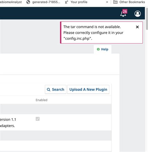
Task: Click the Search button label
Action: pos(58,89)
